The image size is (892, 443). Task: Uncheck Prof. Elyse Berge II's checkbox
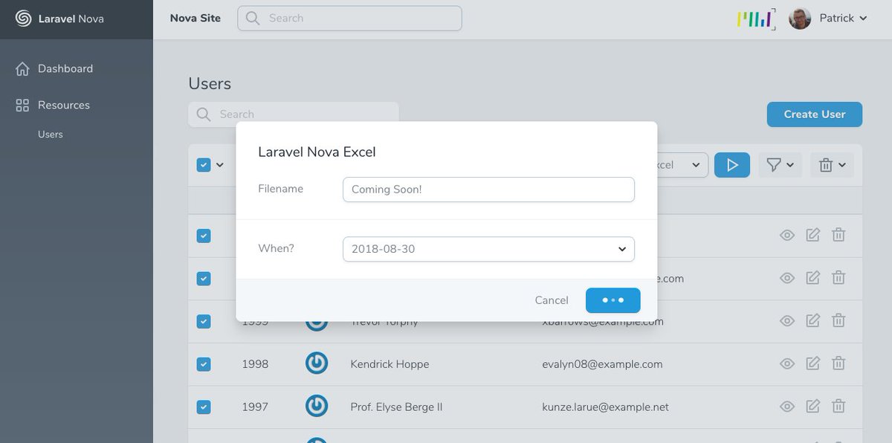coord(204,407)
